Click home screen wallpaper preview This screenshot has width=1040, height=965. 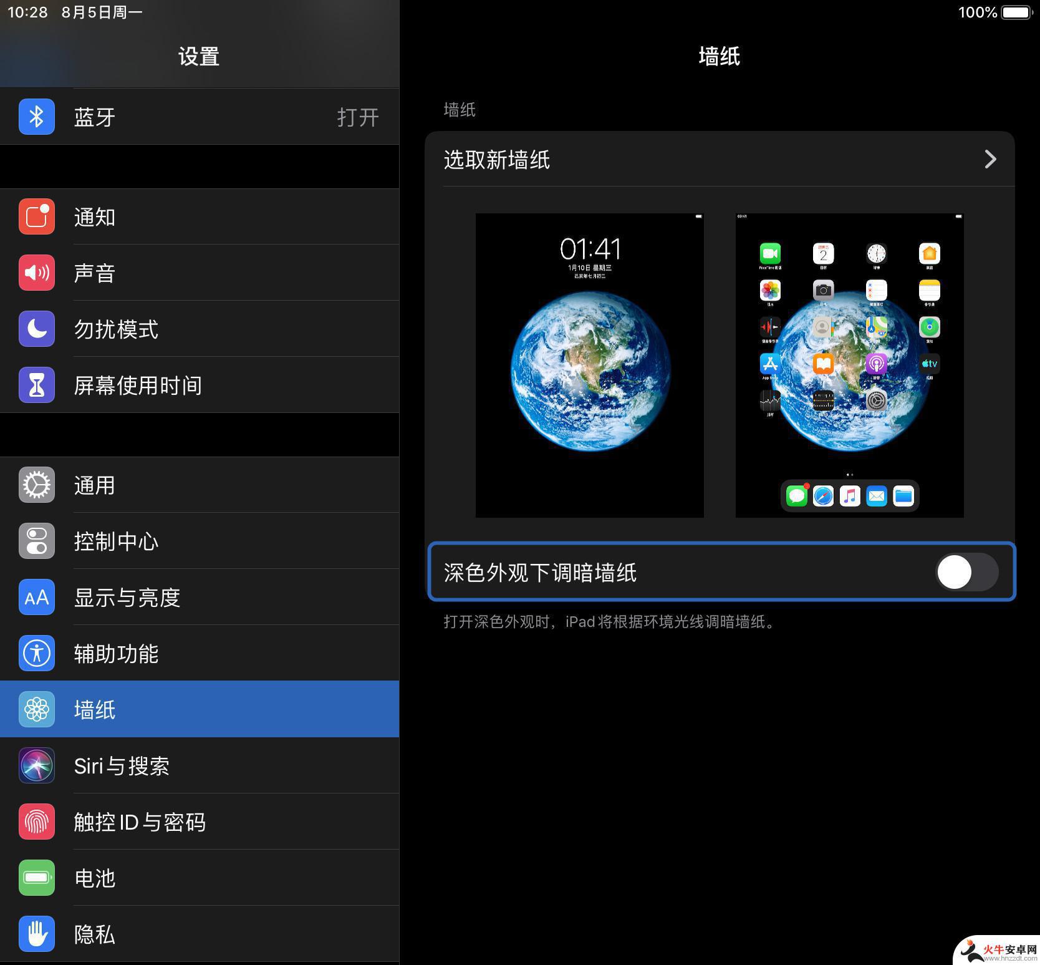(x=850, y=366)
